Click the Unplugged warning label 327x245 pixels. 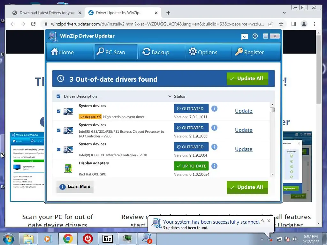[x=90, y=117]
